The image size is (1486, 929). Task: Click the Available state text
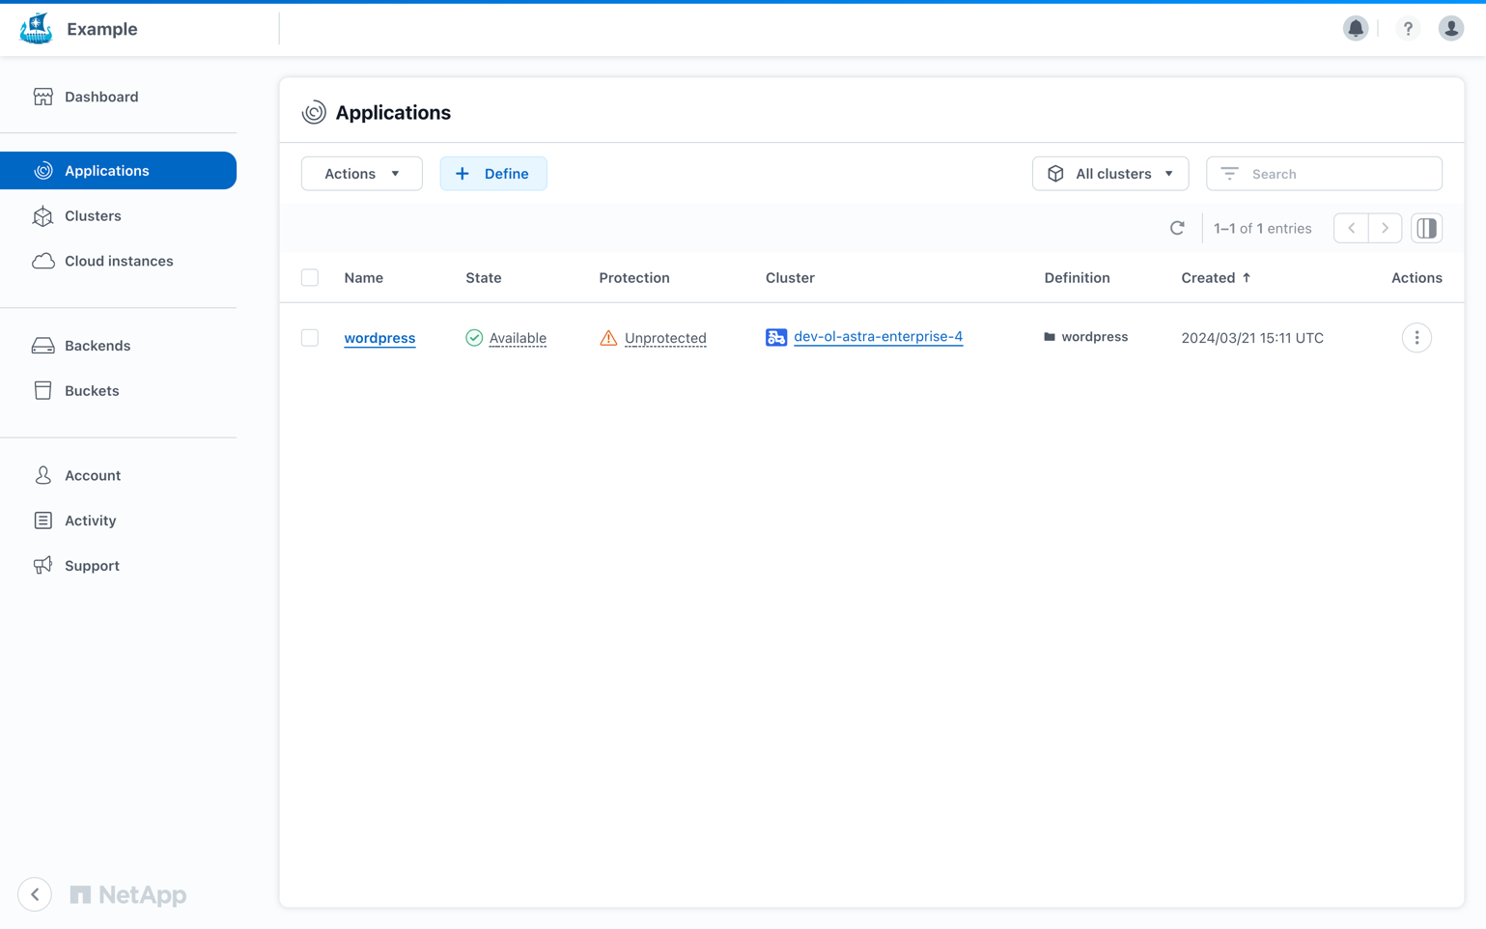pos(518,338)
